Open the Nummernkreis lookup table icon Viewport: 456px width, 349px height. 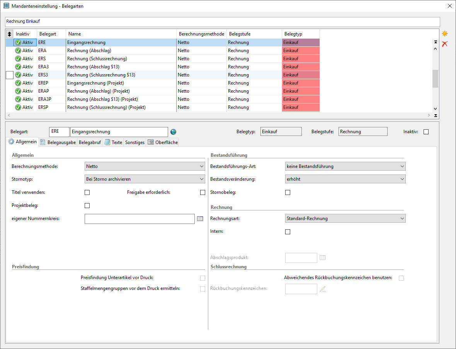pyautogui.click(x=200, y=219)
